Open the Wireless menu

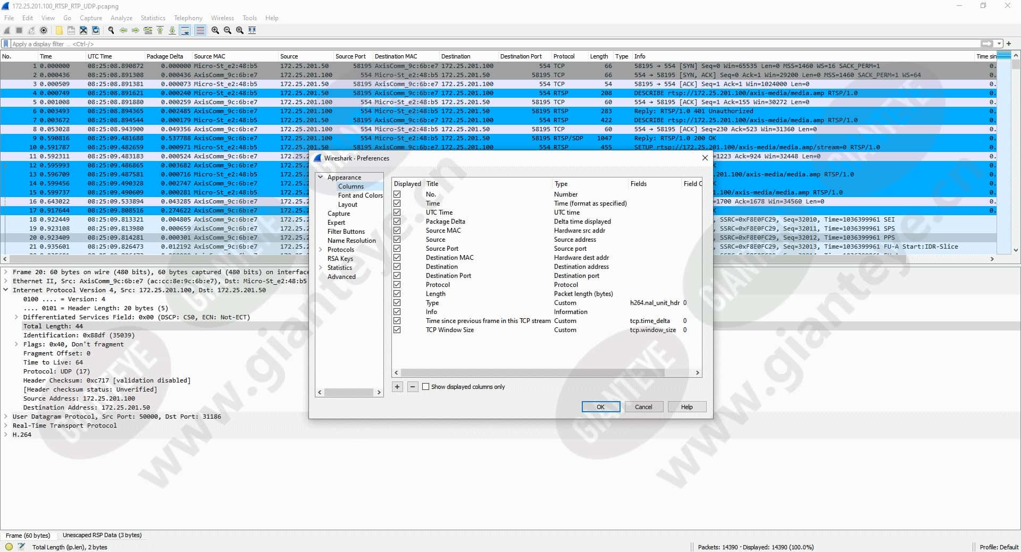[x=222, y=18]
